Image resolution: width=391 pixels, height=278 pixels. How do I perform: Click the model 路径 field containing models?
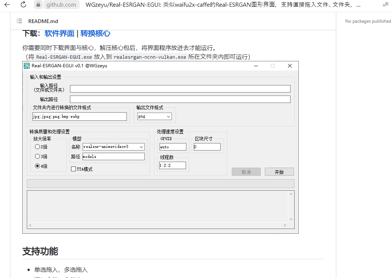click(x=113, y=156)
